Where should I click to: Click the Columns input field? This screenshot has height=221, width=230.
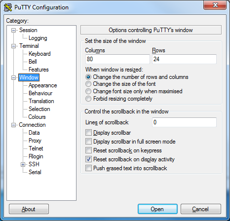pyautogui.click(x=117, y=59)
